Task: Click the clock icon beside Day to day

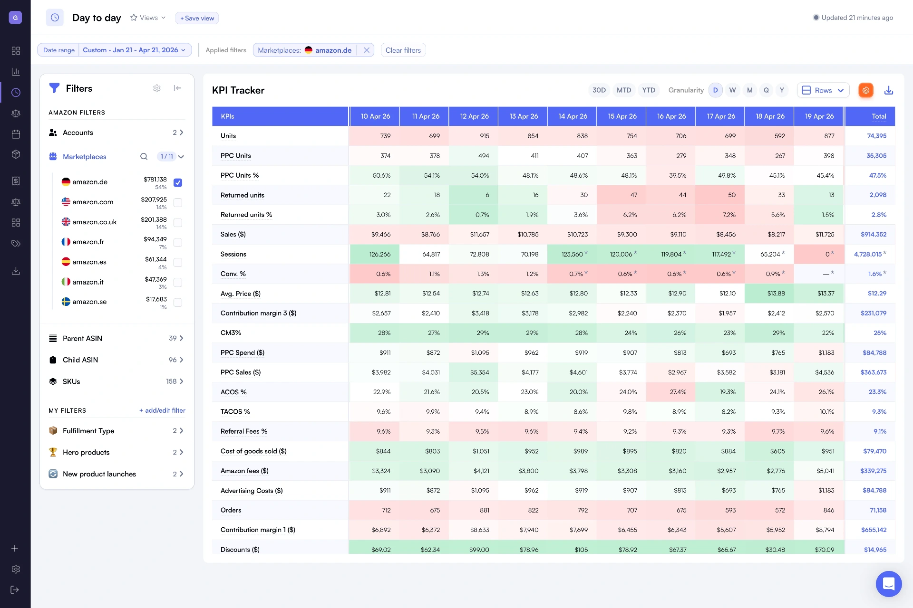Action: coord(55,18)
